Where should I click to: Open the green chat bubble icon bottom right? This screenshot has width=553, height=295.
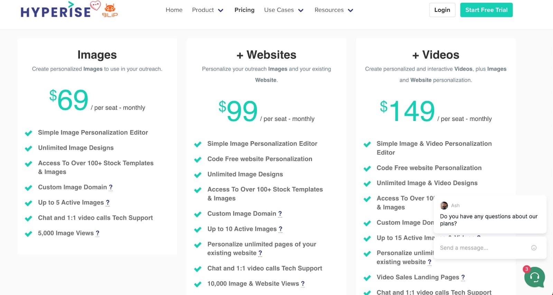pos(534,277)
